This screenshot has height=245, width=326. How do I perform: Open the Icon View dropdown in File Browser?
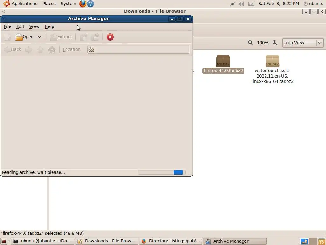[303, 43]
